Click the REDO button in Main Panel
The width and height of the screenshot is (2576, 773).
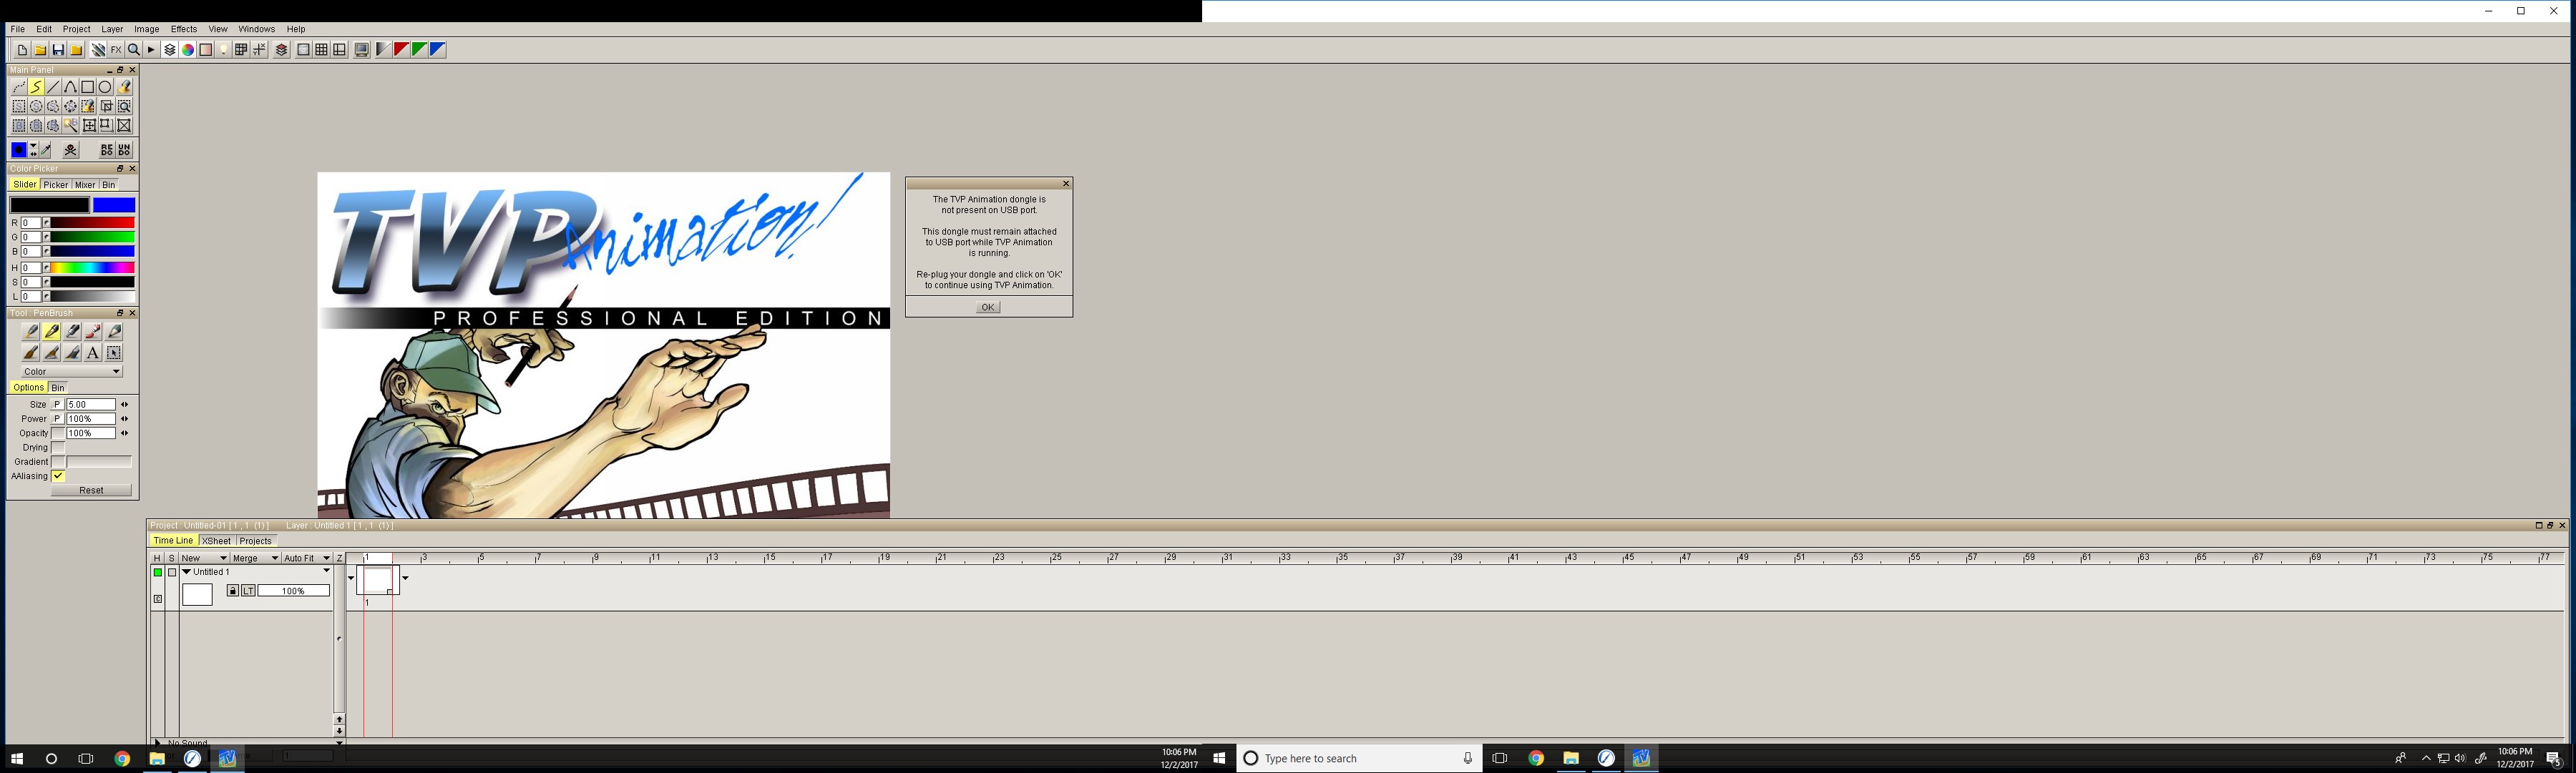coord(107,149)
